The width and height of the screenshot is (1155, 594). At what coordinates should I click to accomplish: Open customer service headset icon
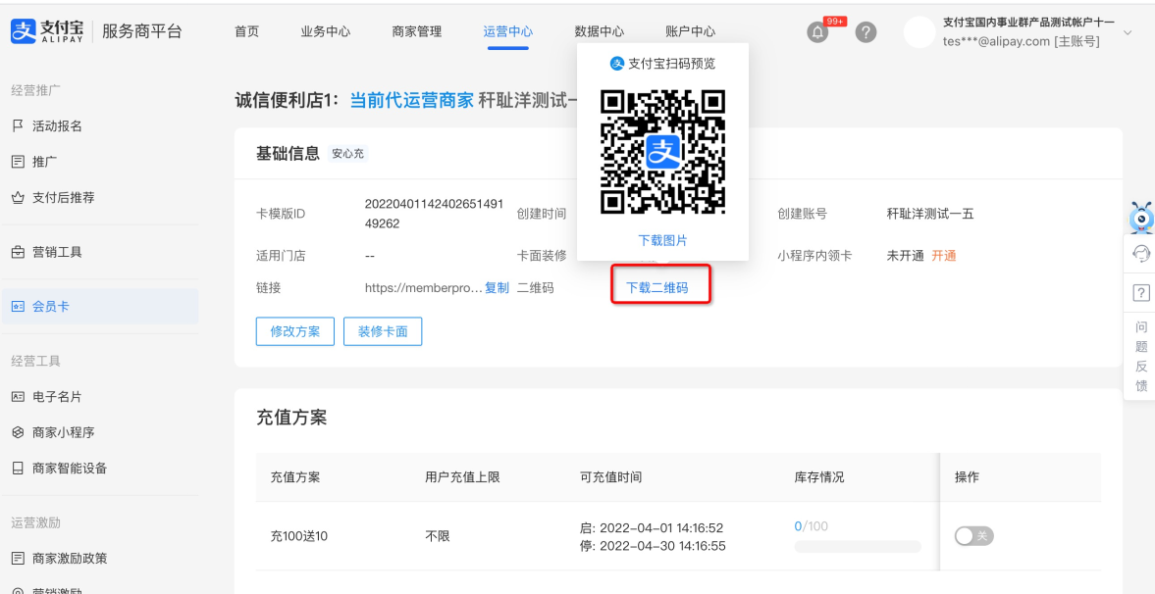tap(1141, 254)
